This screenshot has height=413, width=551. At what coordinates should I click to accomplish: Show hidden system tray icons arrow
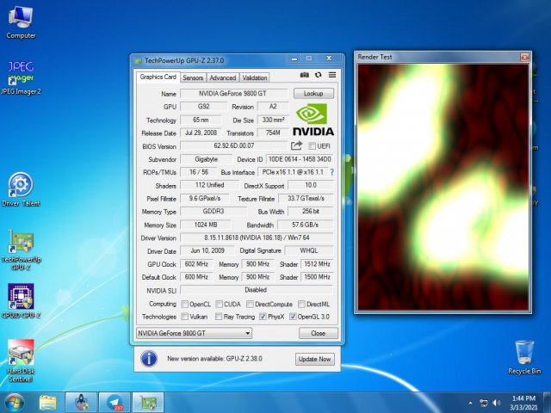click(x=470, y=402)
